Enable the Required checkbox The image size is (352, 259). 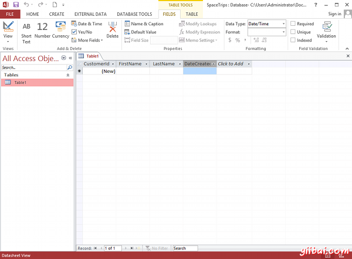click(293, 24)
